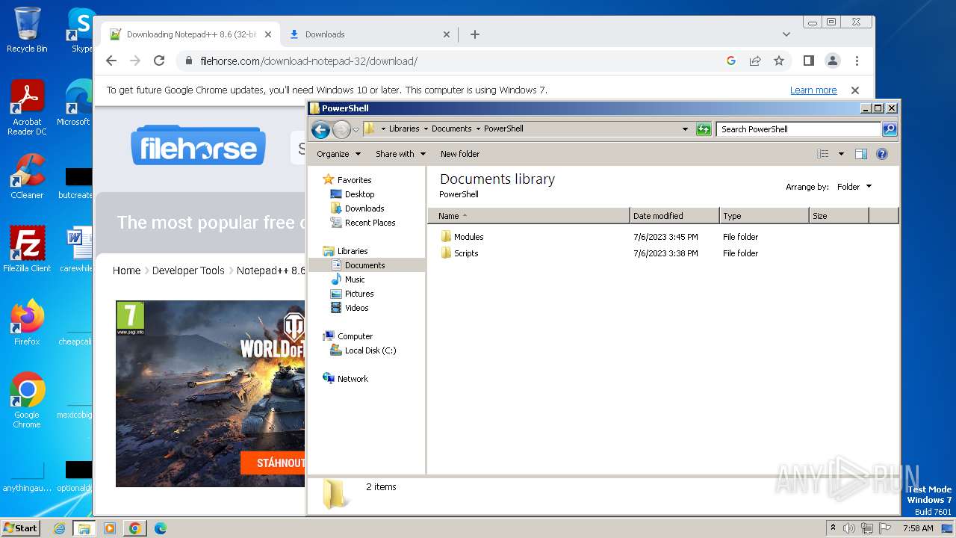
Task: Open Chrome's three-dot menu
Action: click(x=857, y=61)
